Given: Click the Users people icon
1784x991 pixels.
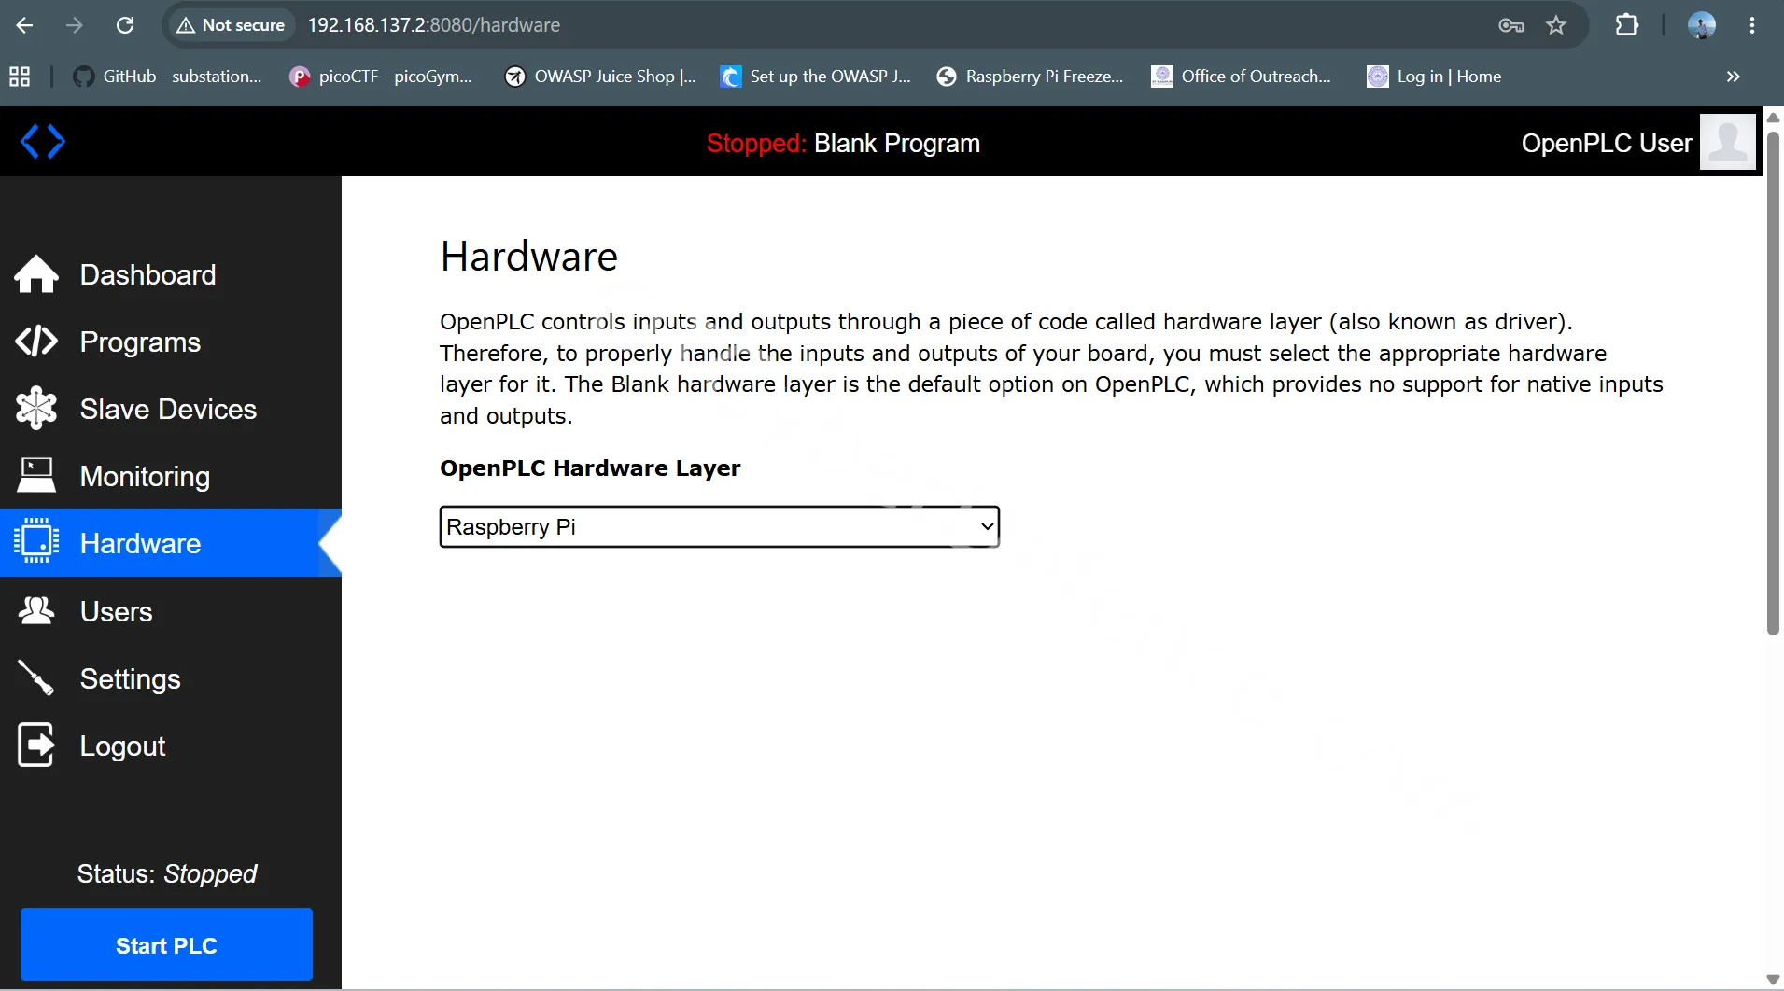Looking at the screenshot, I should coord(36,611).
